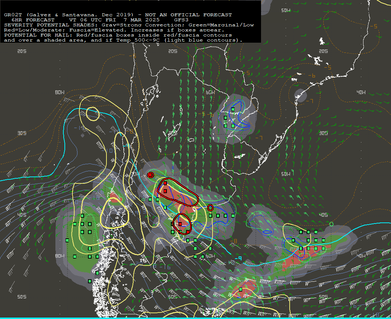Click the 'POTENTIAL FOR HAIL' legend line
391x319 pixels.
point(118,35)
